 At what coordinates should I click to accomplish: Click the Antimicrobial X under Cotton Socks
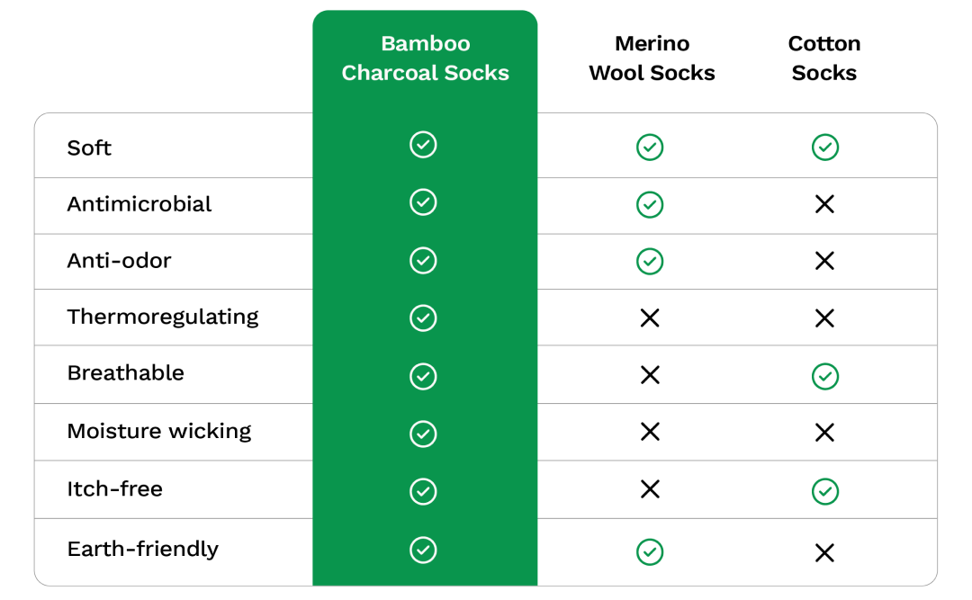824,204
